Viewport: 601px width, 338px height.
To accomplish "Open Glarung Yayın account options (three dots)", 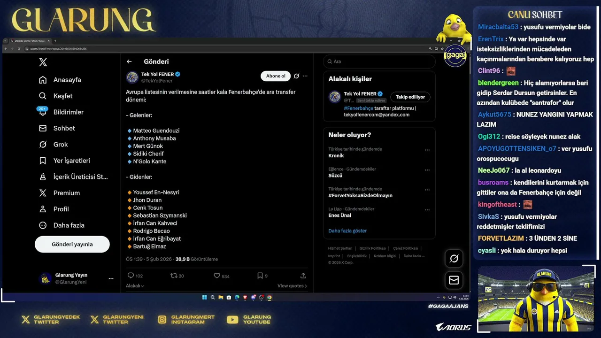I will pos(111,278).
